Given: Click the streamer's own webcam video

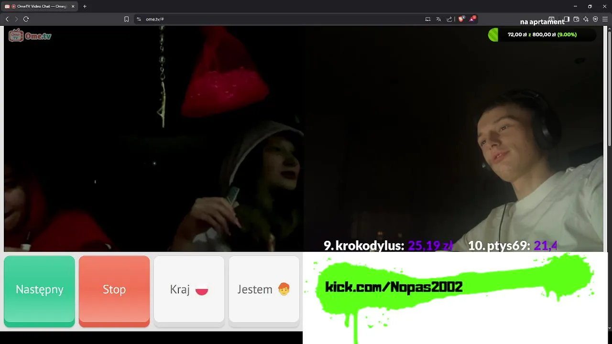Looking at the screenshot, I should point(453,139).
